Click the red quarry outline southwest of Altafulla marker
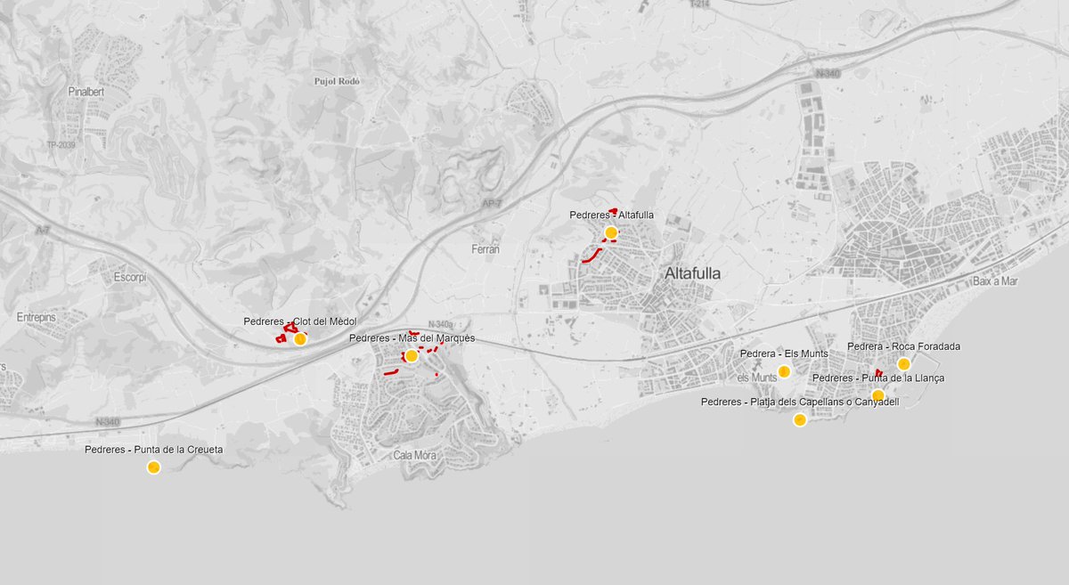 pyautogui.click(x=592, y=256)
